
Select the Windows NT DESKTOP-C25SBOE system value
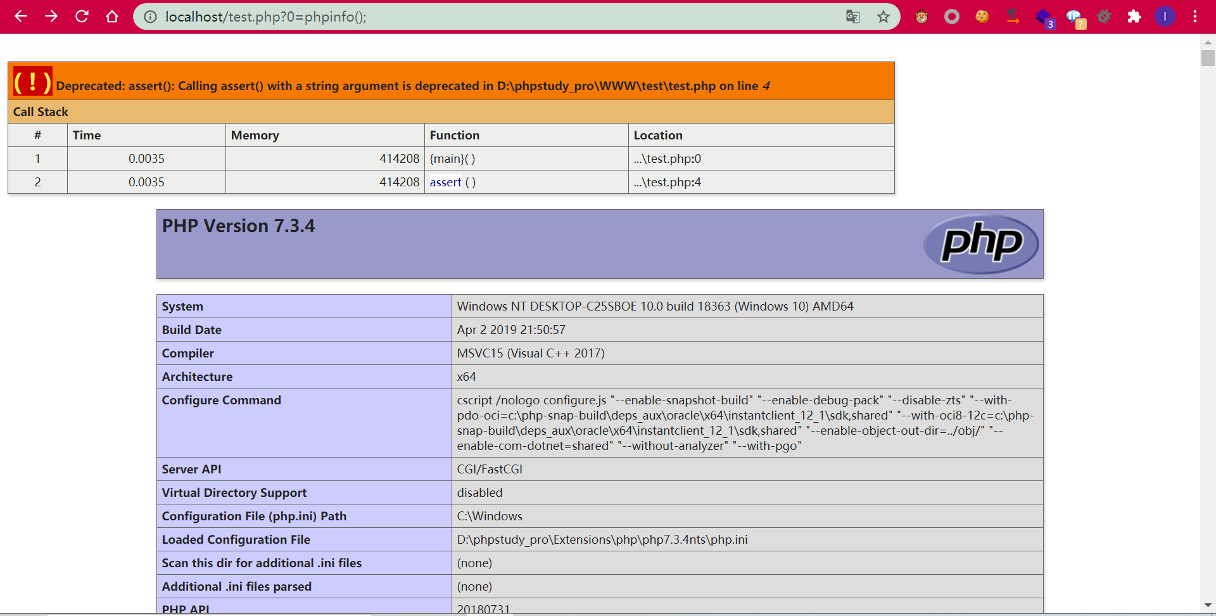tap(747, 306)
